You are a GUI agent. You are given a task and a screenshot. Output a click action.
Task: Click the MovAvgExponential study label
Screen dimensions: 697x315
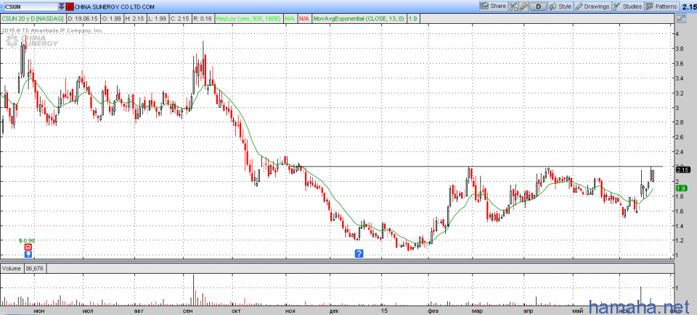[x=358, y=19]
